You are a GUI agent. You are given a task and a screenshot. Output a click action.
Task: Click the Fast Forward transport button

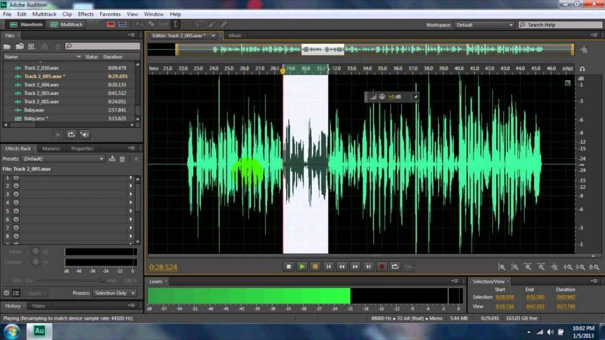click(x=355, y=266)
